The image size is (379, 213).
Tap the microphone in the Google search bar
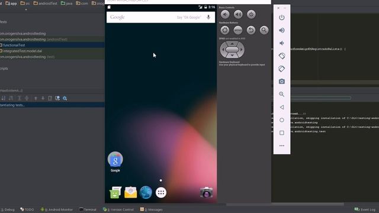tap(208, 17)
